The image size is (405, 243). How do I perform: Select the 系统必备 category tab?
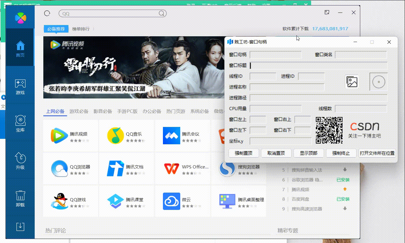199,111
